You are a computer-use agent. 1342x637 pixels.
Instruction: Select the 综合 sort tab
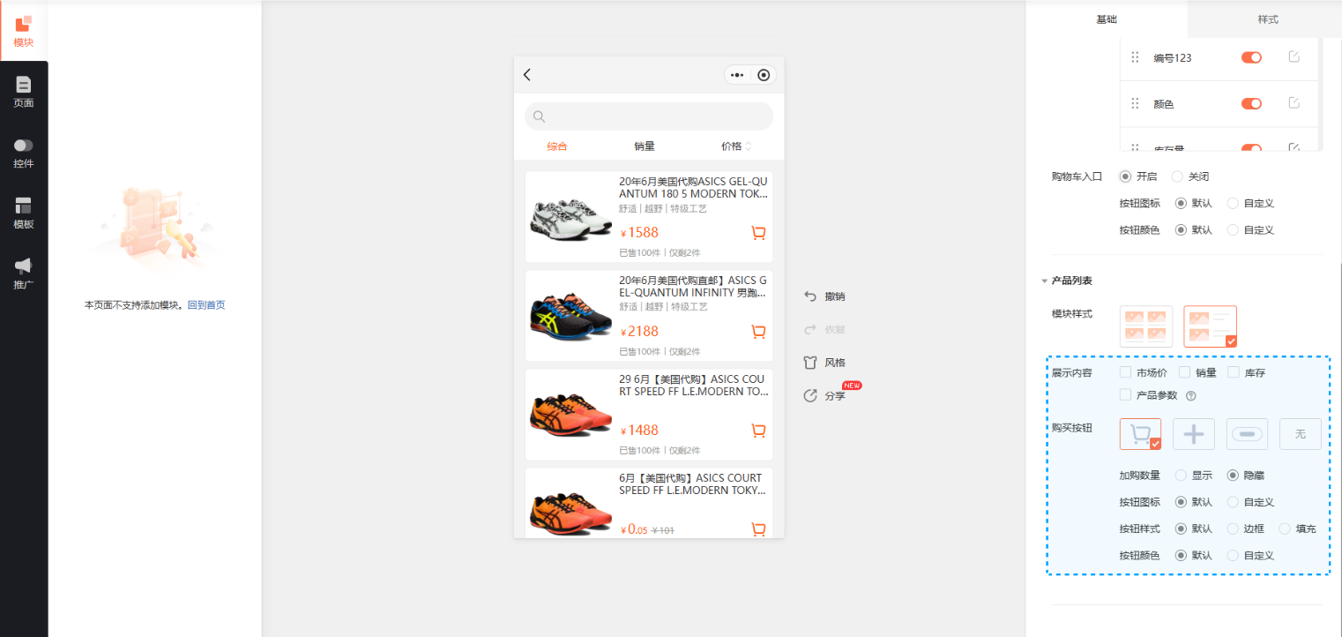pos(557,146)
